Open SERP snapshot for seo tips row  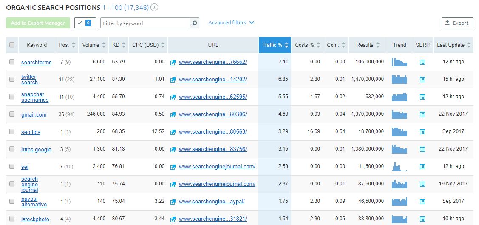422,132
